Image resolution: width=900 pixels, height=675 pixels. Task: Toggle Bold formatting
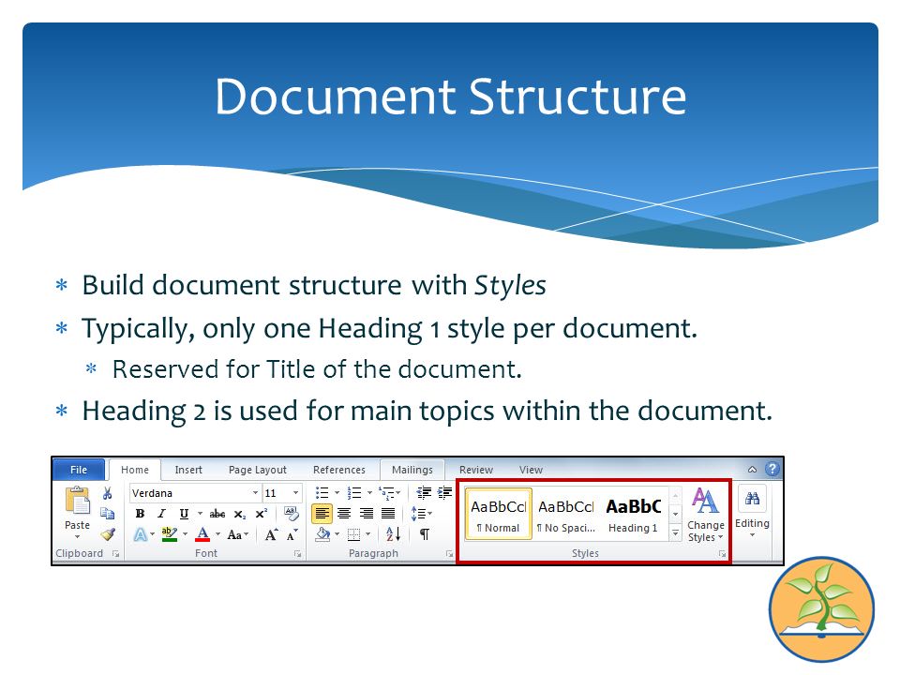point(140,514)
